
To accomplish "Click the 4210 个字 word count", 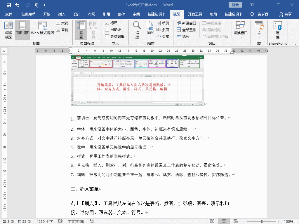I will pyautogui.click(x=45, y=221).
